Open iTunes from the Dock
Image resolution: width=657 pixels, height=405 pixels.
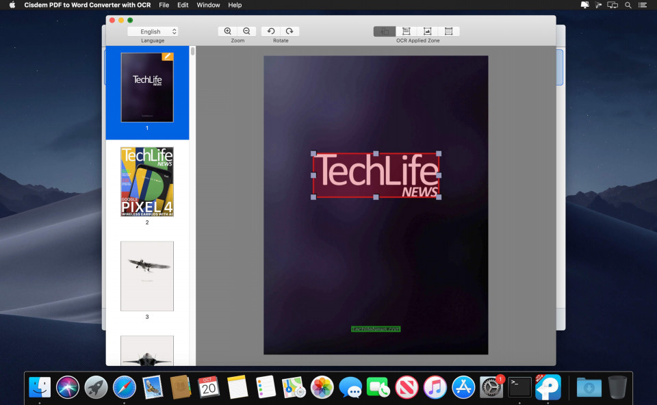[435, 387]
